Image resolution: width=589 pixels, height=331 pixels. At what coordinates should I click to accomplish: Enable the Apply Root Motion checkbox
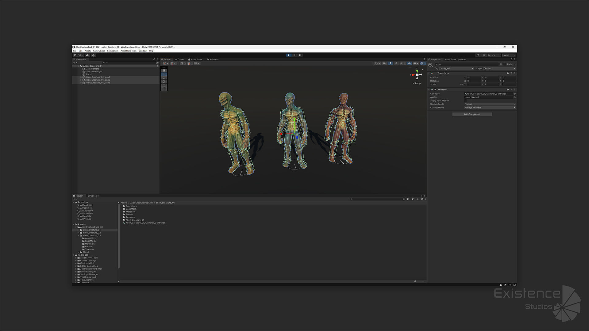point(465,101)
